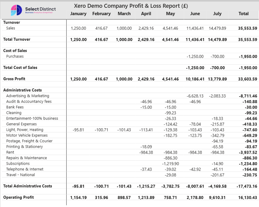Click June Telephone value -42.92
The width and height of the screenshot is (259, 207).
click(x=195, y=169)
